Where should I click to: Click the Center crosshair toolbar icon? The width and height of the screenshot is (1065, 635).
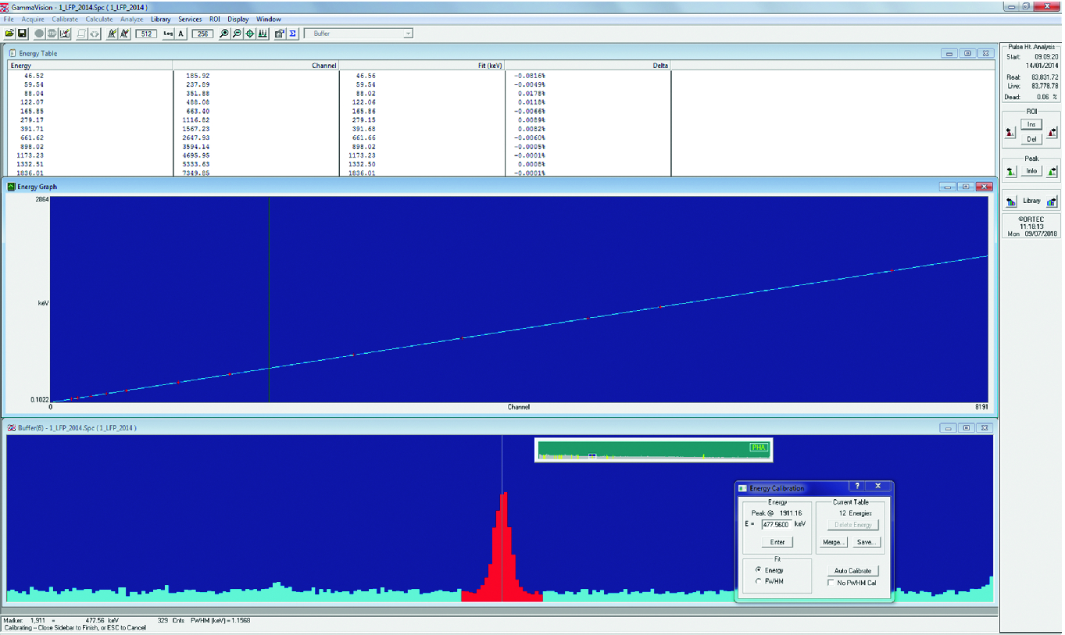[x=250, y=34]
